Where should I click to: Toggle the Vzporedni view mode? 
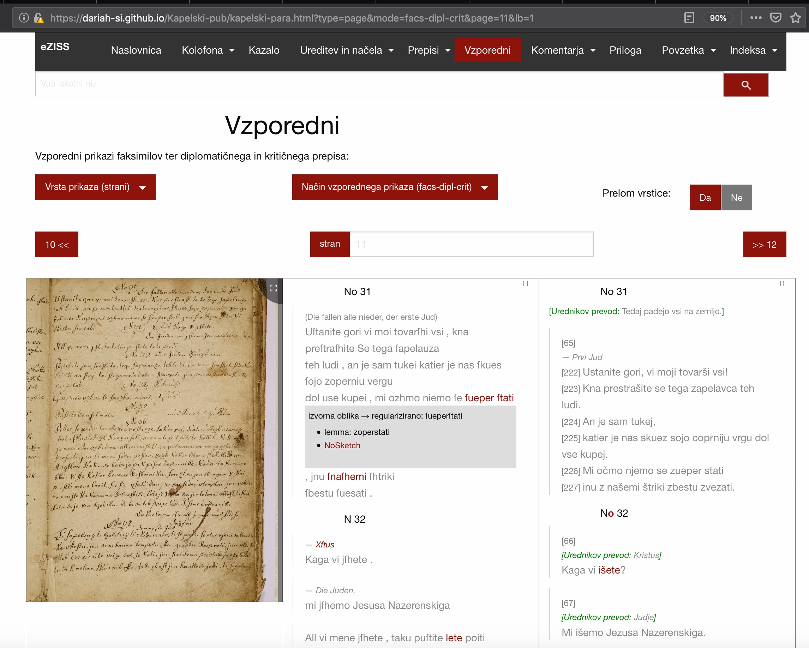pyautogui.click(x=487, y=50)
